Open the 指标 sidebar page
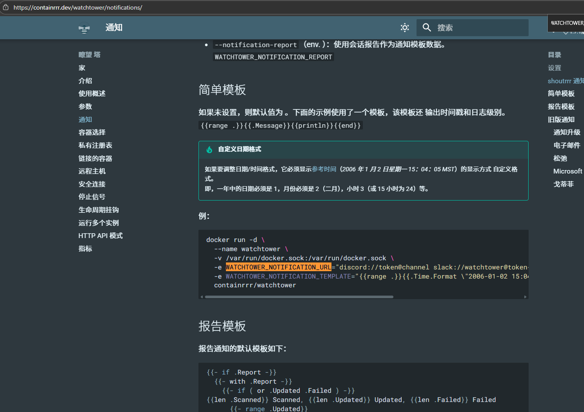The height and width of the screenshot is (412, 584). pyautogui.click(x=85, y=249)
